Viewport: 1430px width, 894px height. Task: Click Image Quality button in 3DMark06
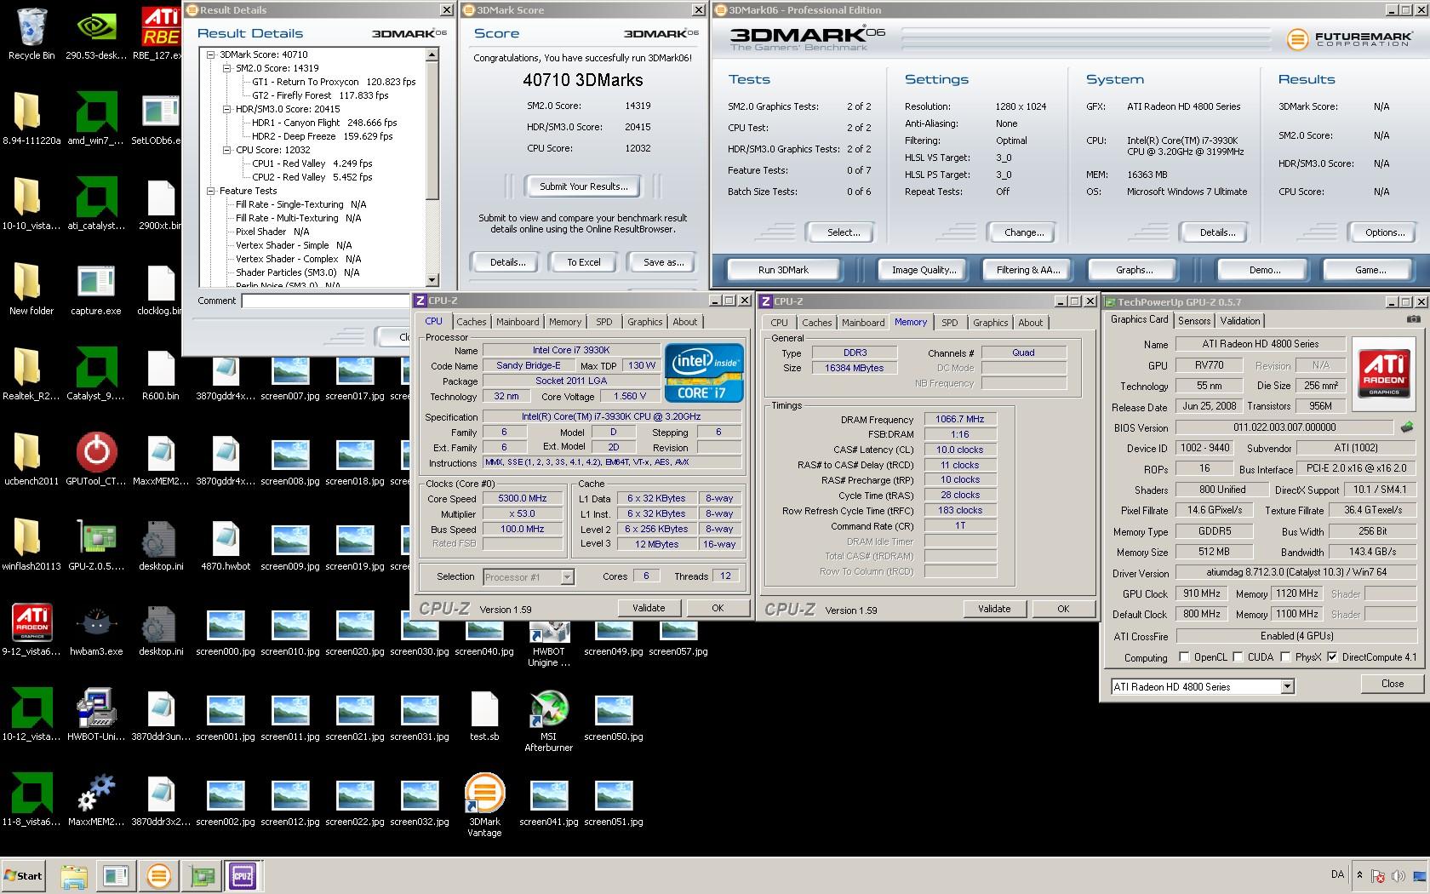point(924,270)
